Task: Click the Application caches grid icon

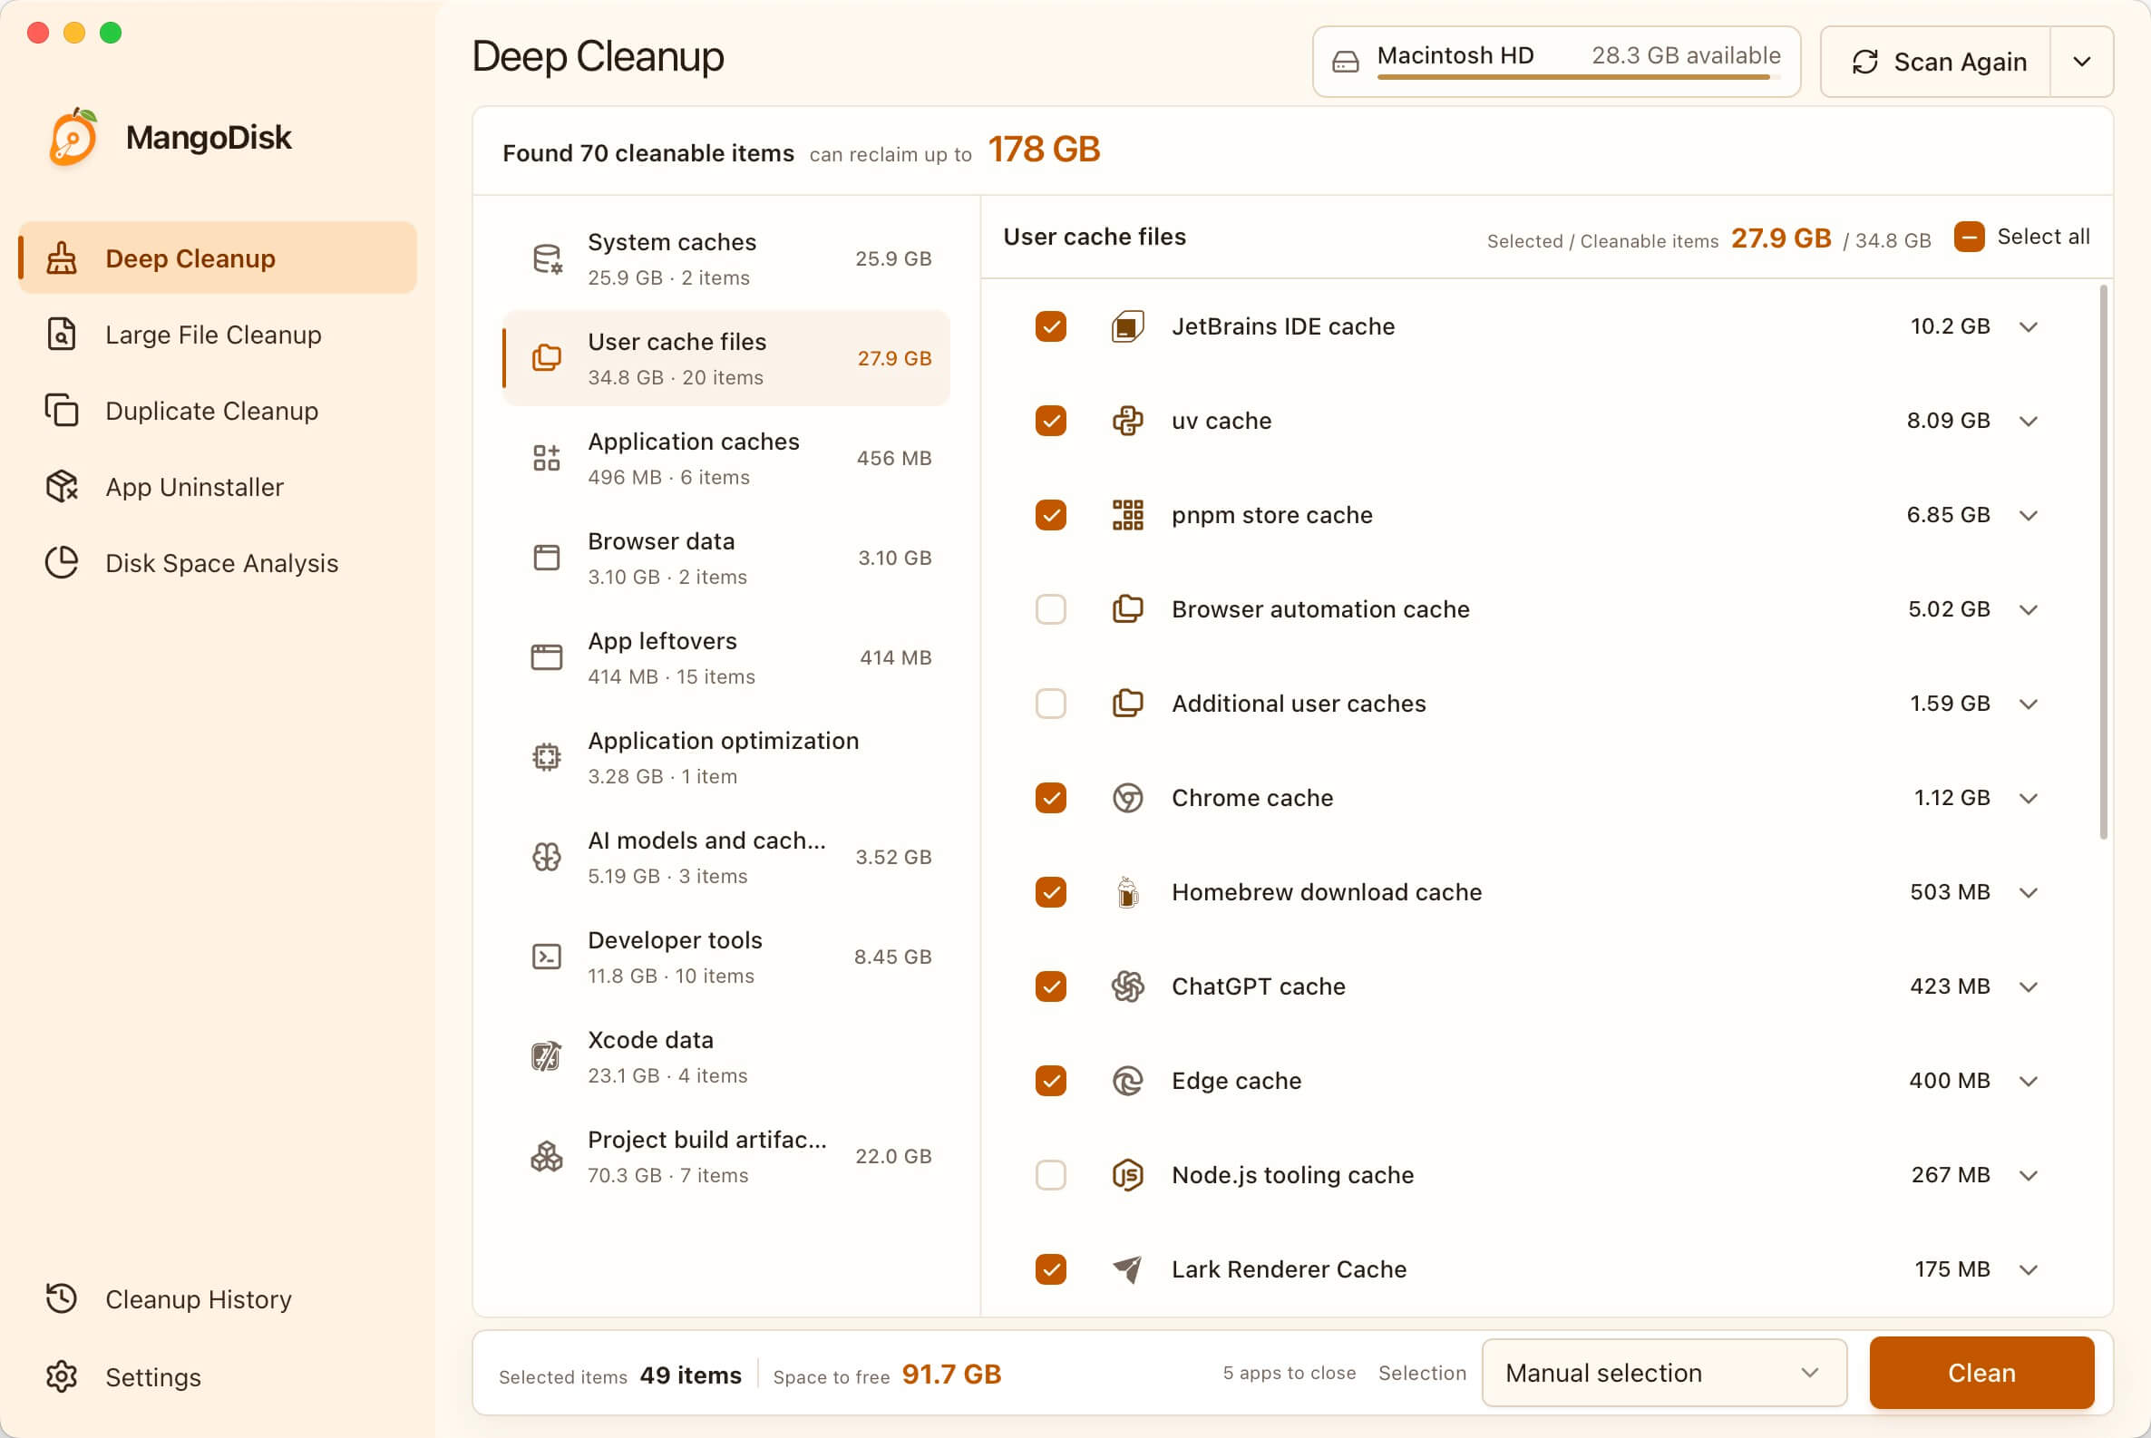Action: point(547,459)
